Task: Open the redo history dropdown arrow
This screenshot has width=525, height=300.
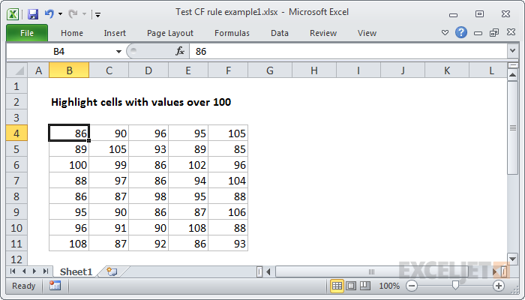Action: (x=84, y=14)
